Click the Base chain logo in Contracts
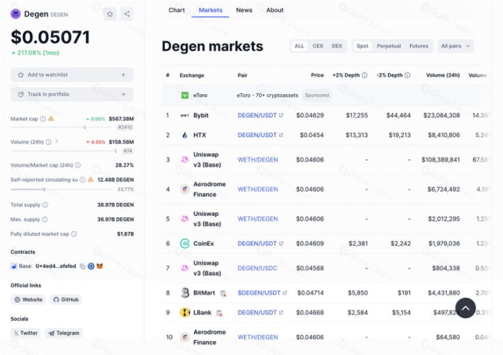Viewport: 503px width, 355px height. [14, 267]
